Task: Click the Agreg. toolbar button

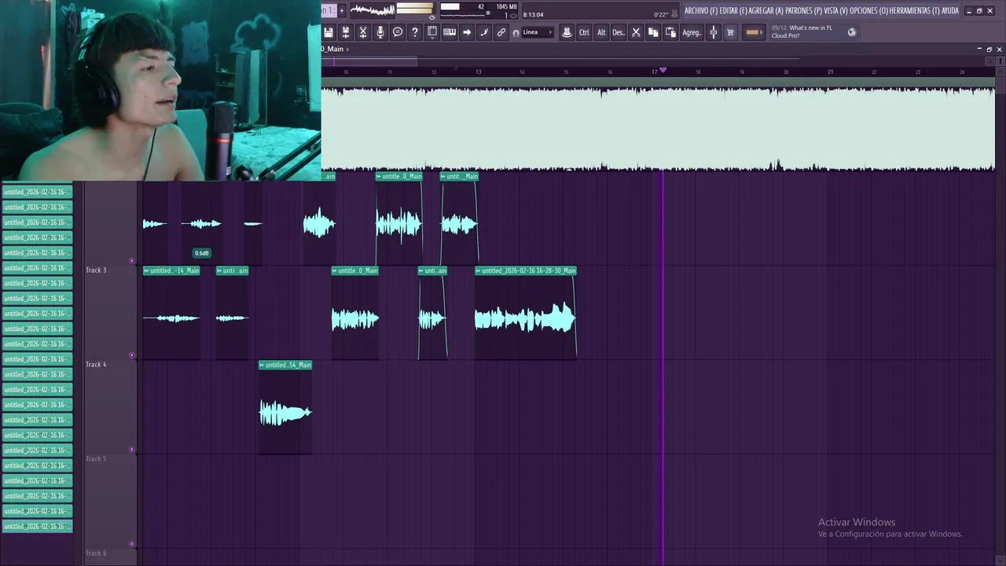Action: 692,32
